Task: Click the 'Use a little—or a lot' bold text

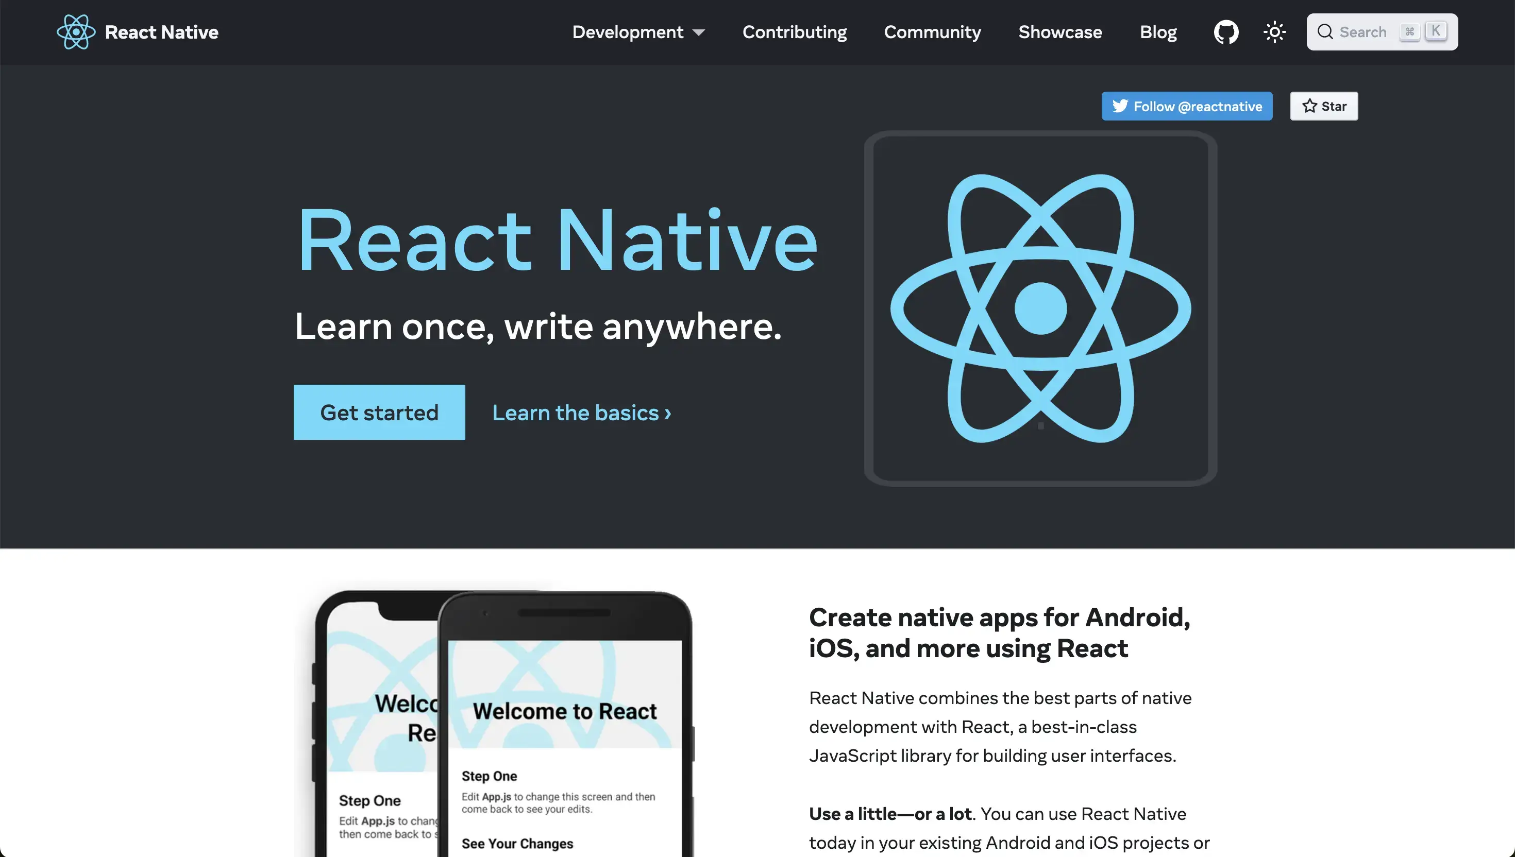Action: point(890,813)
